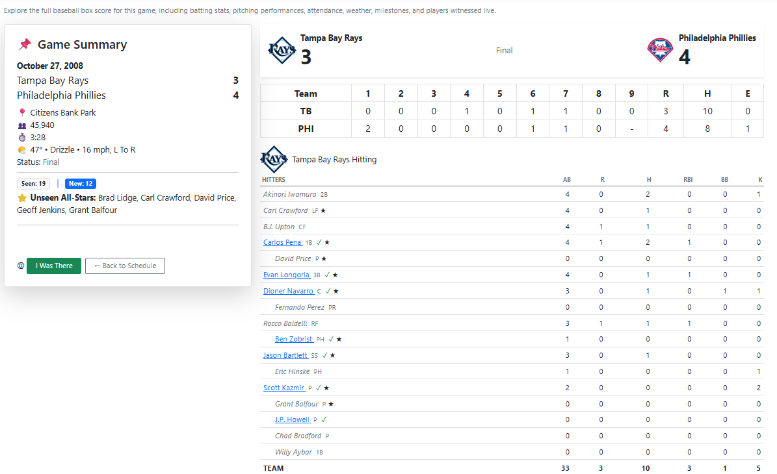Click the TEAM totals row label
This screenshot has height=474, width=777.
pos(274,468)
